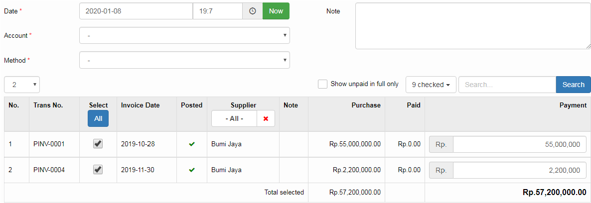Viewport: 591px width, 203px height.
Task: Open the rows-per-page dropdown showing 2
Action: point(22,85)
